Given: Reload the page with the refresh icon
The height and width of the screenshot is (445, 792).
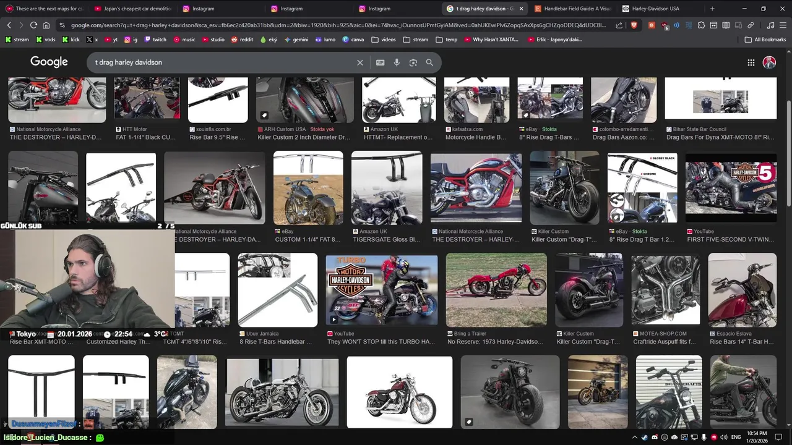Looking at the screenshot, I should 33,25.
